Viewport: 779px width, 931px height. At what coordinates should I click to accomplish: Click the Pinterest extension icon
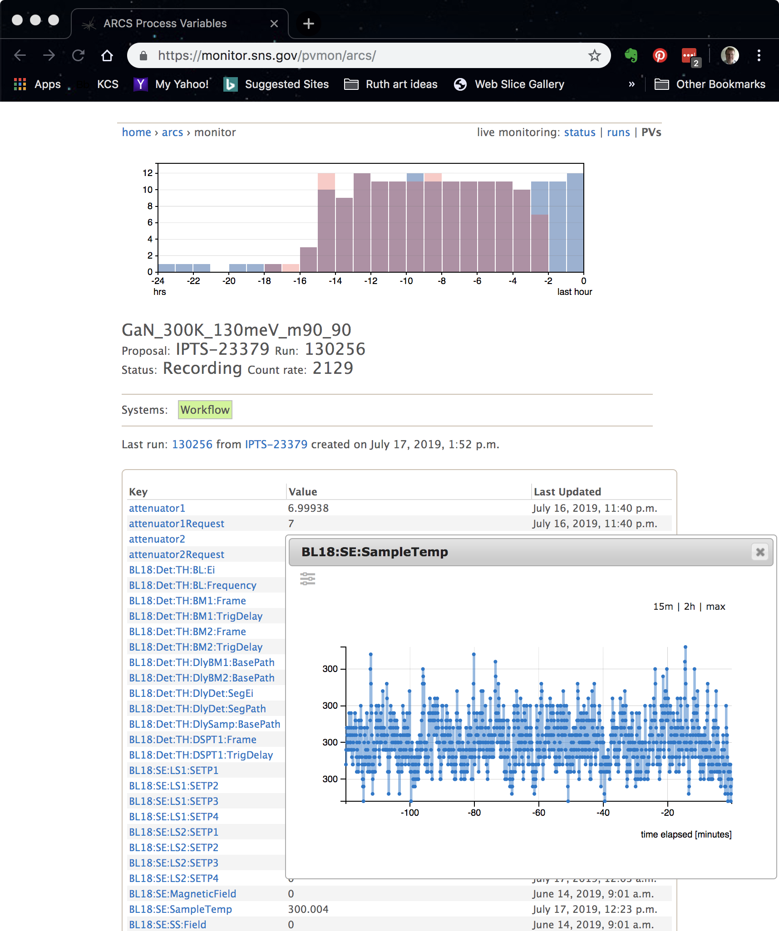click(x=660, y=55)
